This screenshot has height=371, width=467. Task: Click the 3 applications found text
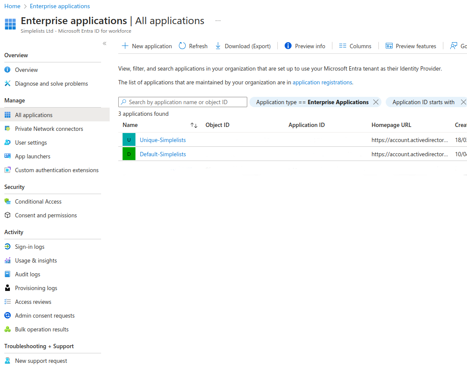(x=143, y=114)
